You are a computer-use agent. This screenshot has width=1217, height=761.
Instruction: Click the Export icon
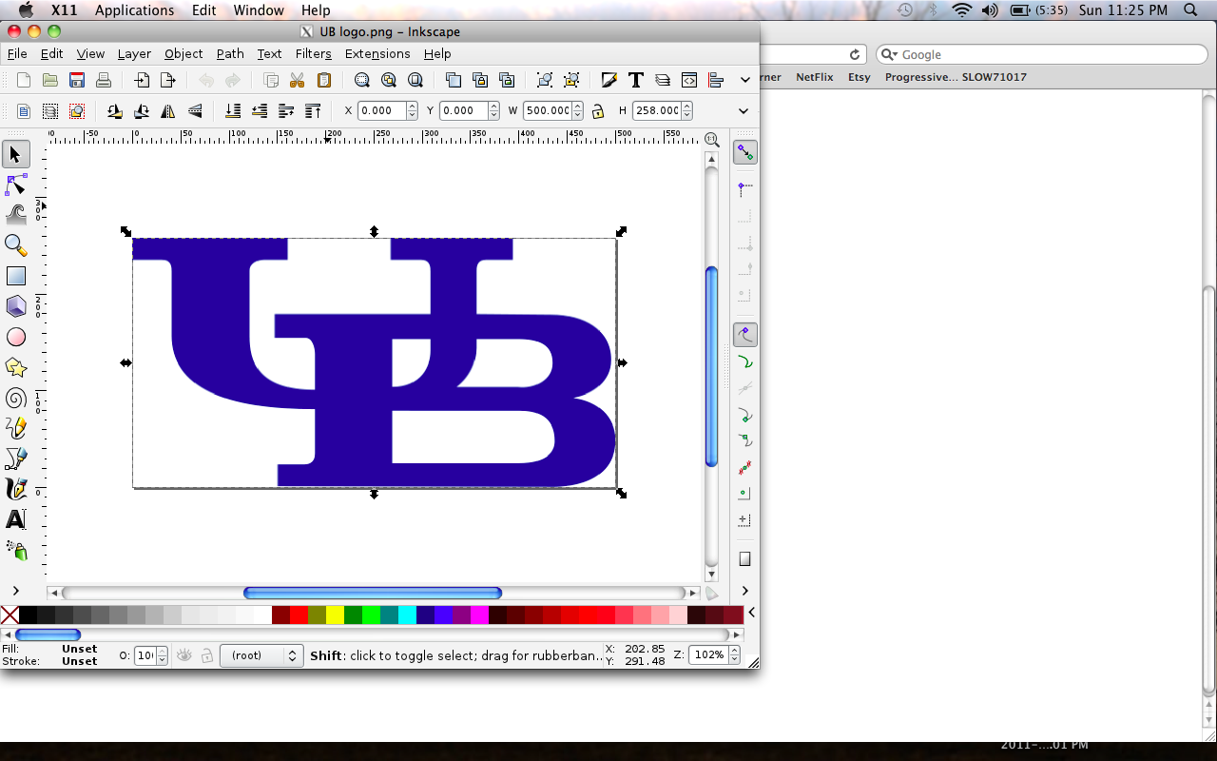(x=168, y=80)
